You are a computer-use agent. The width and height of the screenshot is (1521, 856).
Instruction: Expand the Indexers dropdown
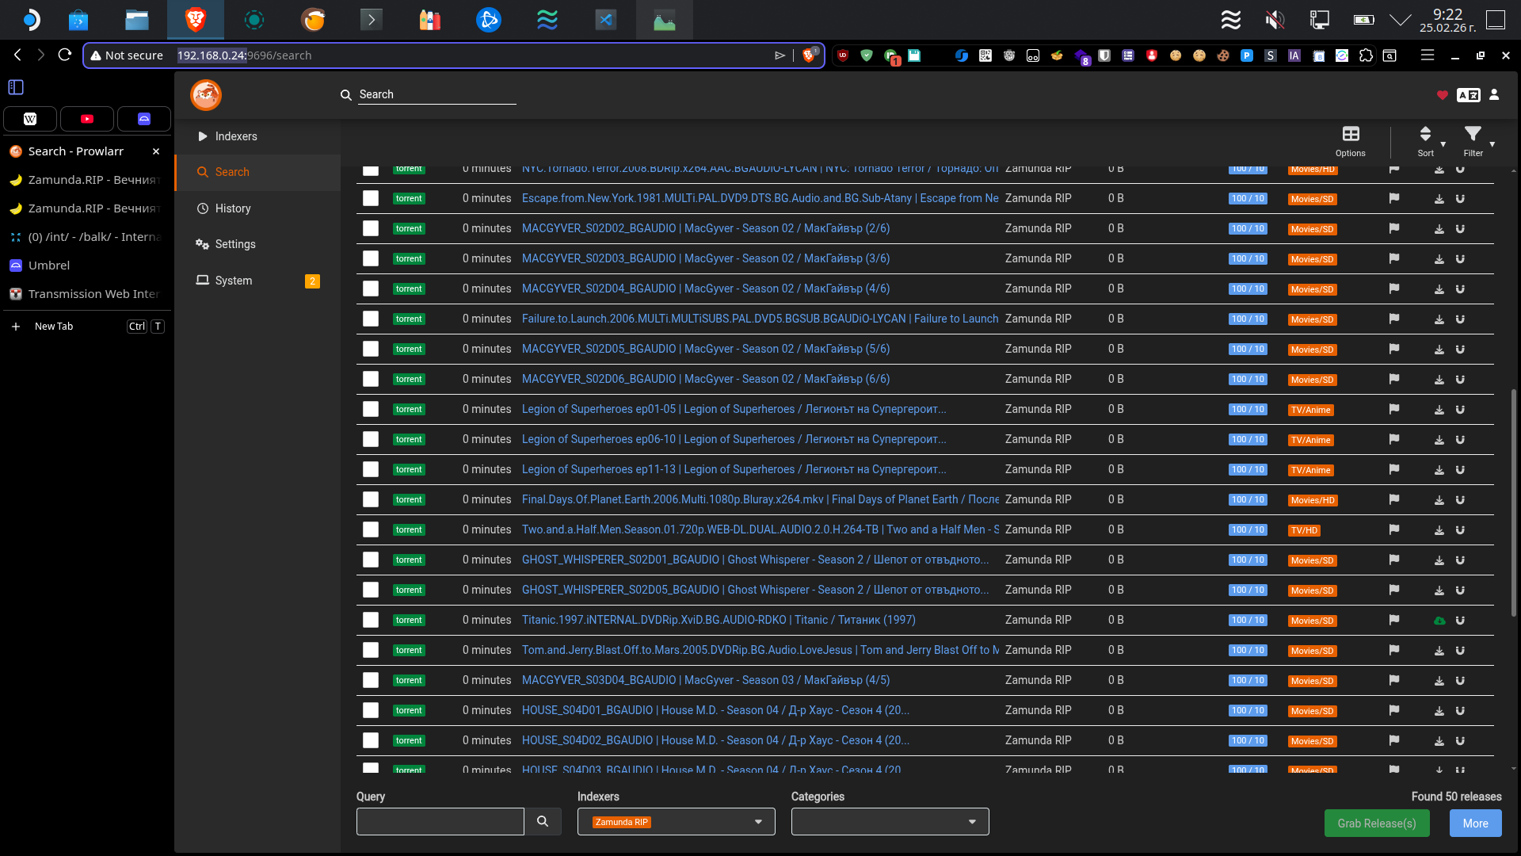tap(758, 822)
